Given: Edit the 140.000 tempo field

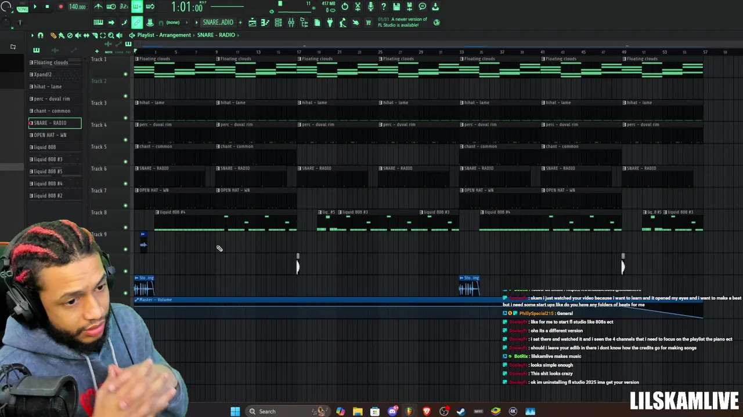Looking at the screenshot, I should (77, 7).
